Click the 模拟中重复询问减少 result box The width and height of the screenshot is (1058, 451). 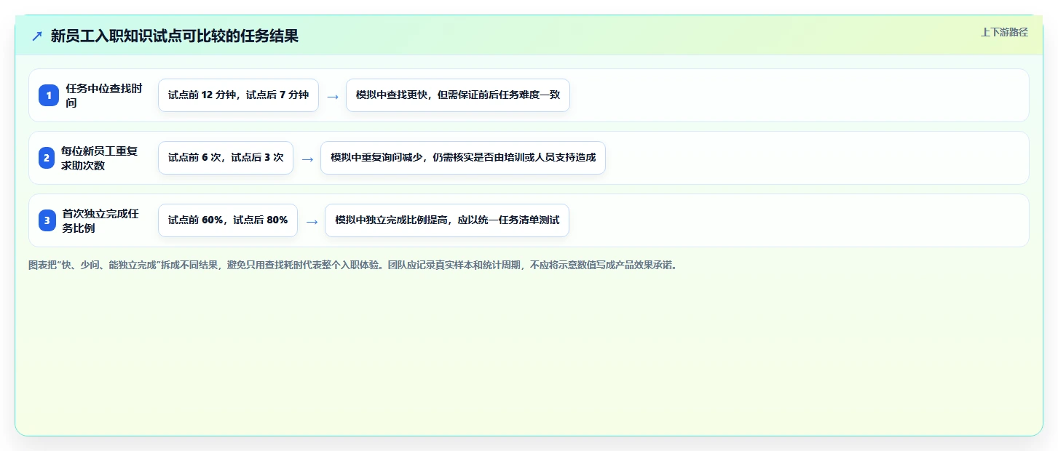[463, 158]
